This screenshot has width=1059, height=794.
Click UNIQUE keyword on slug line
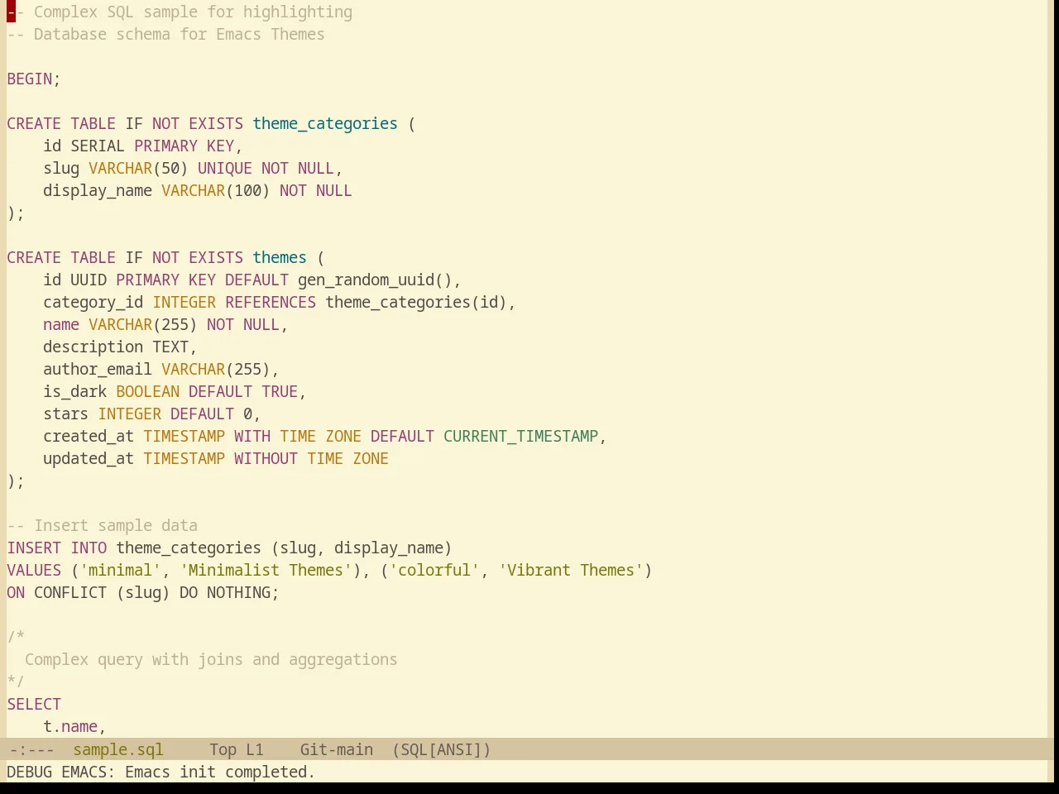(x=225, y=168)
